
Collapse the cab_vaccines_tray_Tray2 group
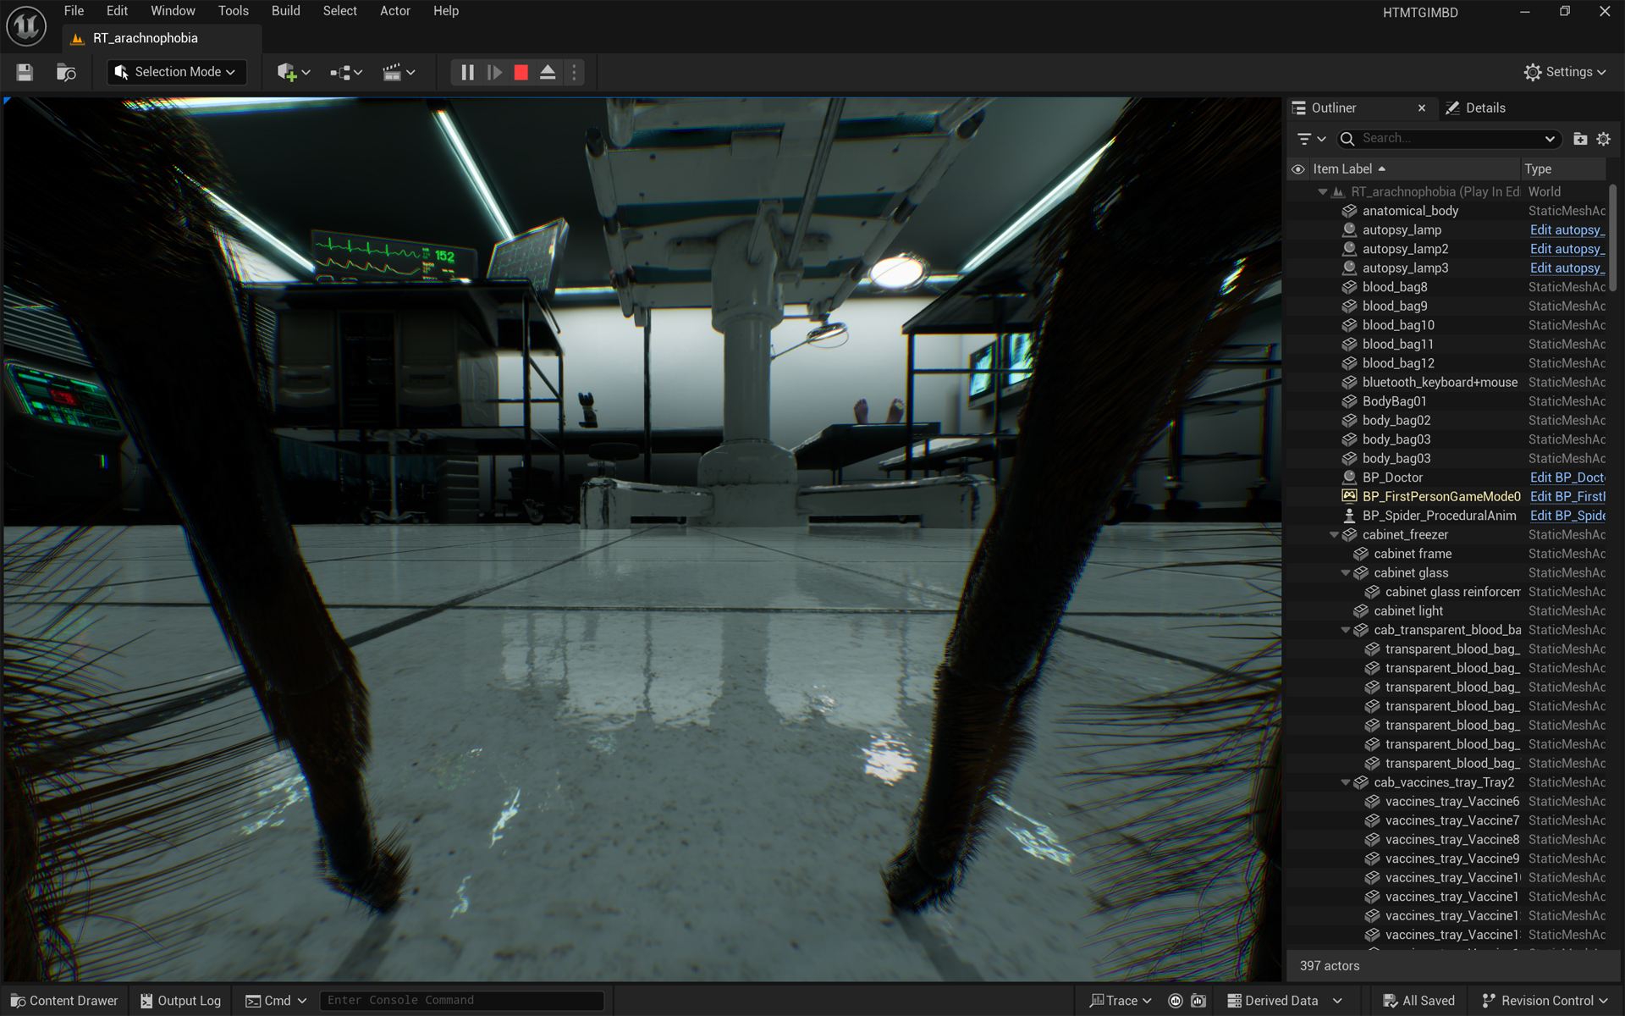[x=1346, y=783]
